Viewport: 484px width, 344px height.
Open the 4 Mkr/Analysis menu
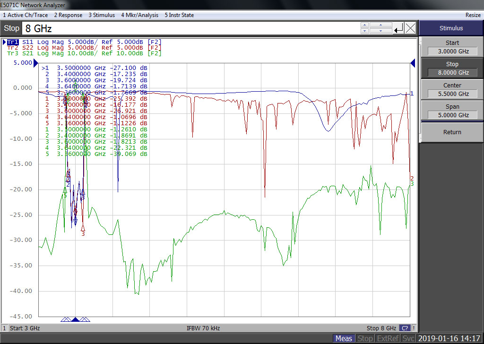pyautogui.click(x=139, y=15)
